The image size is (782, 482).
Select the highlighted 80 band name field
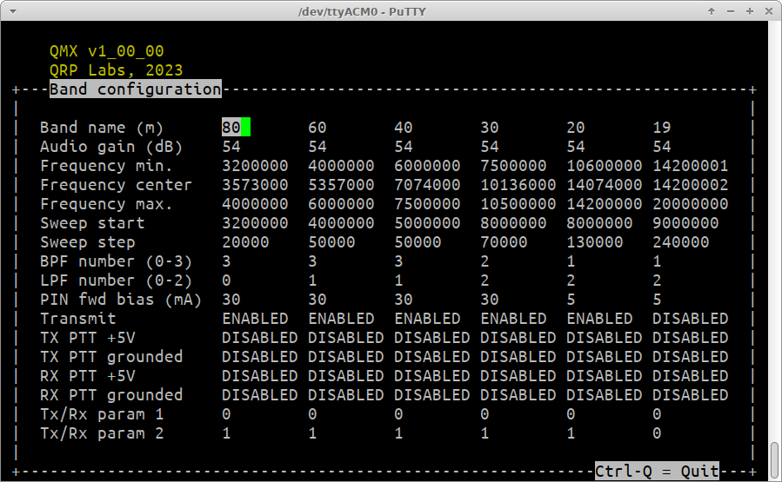(x=231, y=128)
